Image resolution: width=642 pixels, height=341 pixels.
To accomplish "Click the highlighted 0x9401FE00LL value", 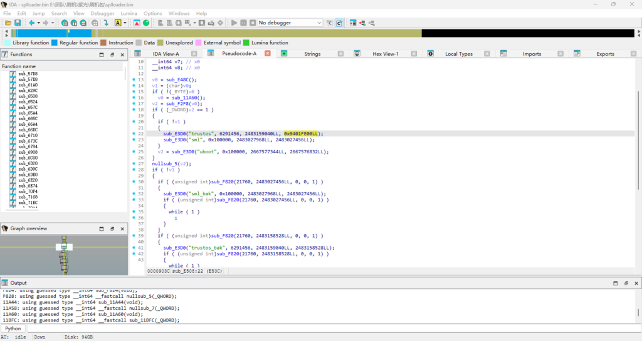I will [x=302, y=134].
